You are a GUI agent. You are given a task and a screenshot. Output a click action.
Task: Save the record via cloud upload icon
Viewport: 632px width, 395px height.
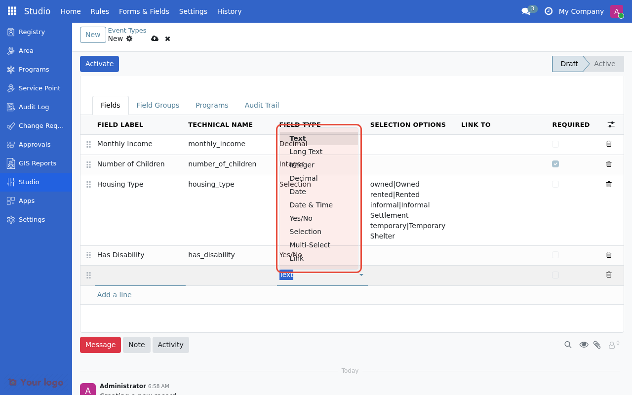point(155,39)
